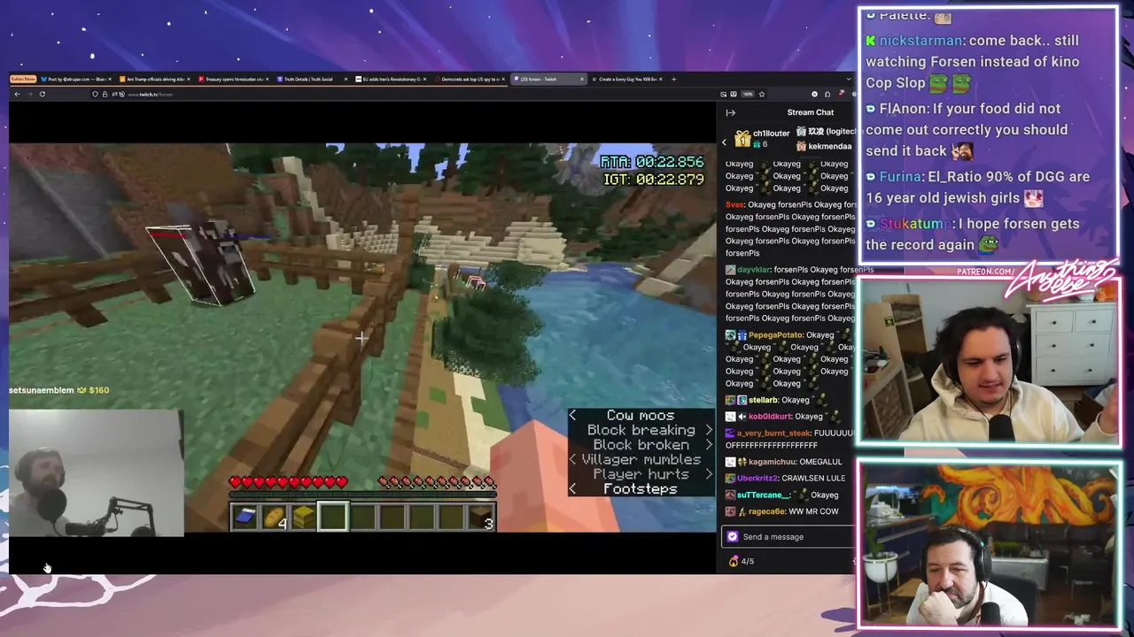Go forward in the browser
The height and width of the screenshot is (637, 1134).
pyautogui.click(x=29, y=94)
